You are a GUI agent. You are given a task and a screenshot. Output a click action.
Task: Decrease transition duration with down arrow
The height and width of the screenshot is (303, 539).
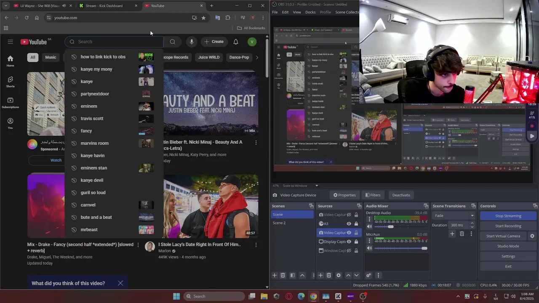[472, 227]
